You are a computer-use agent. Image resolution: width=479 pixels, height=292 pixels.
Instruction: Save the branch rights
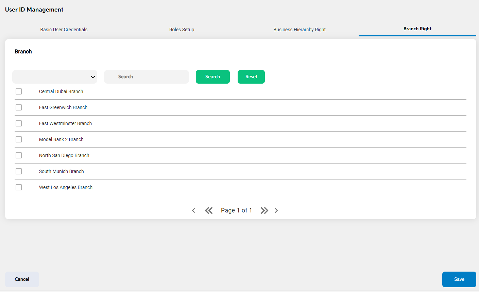(x=459, y=279)
